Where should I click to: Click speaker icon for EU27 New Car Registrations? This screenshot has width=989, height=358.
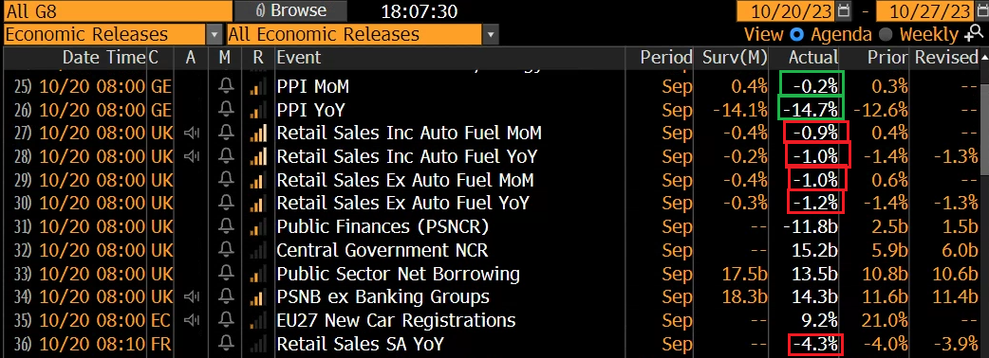[192, 321]
